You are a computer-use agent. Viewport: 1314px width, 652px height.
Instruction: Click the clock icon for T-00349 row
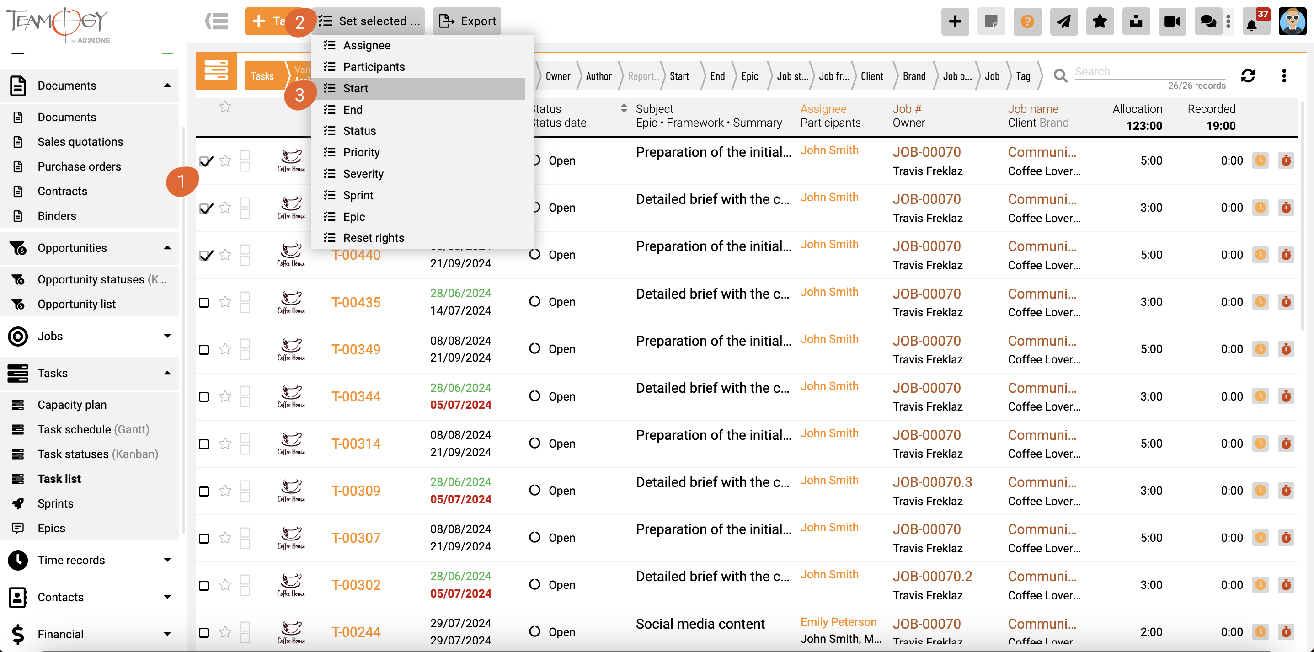pyautogui.click(x=1261, y=349)
